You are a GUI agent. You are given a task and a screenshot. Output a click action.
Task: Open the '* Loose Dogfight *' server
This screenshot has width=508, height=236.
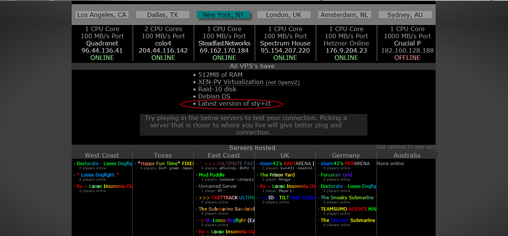[98, 175]
